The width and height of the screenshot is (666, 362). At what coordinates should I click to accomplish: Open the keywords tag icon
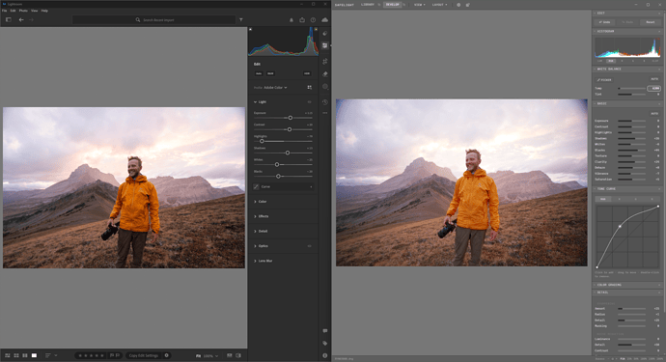tap(325, 343)
